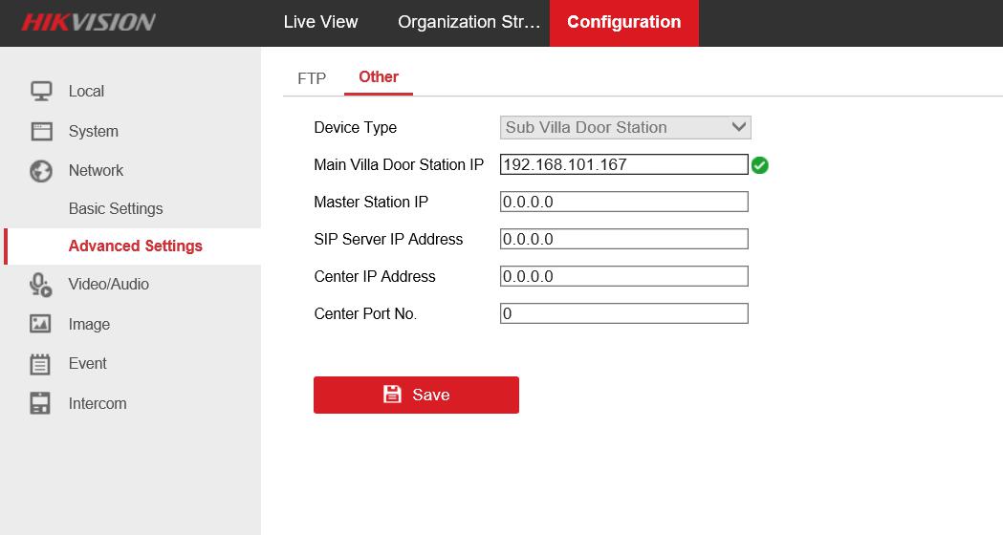
Task: Click the green validation checkmark icon
Action: click(760, 165)
